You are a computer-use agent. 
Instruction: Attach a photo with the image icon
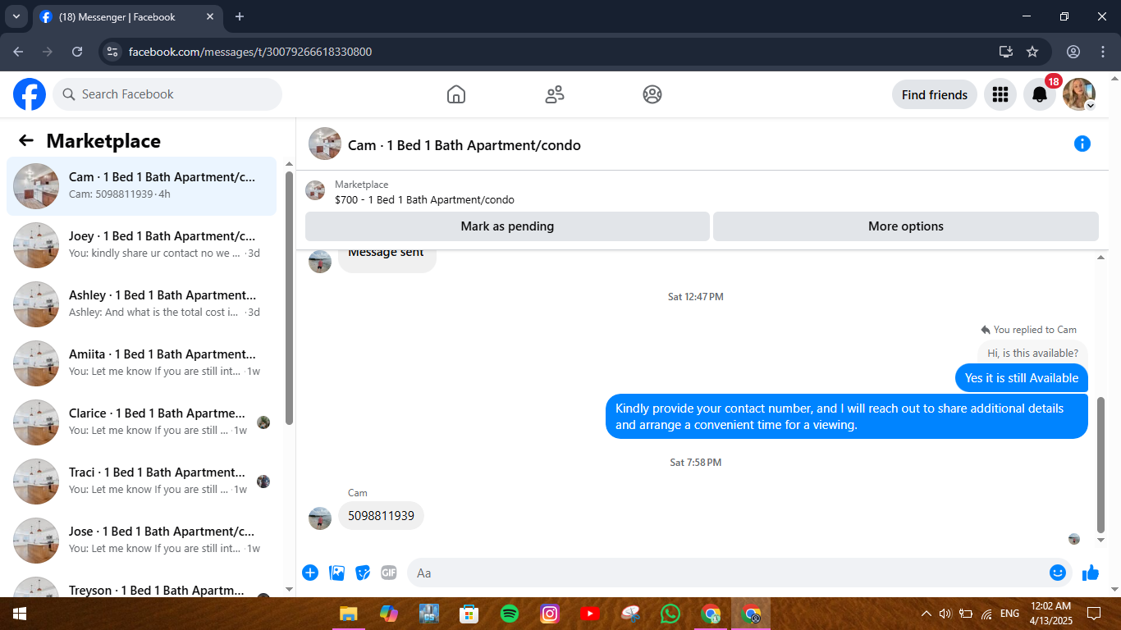[x=336, y=573]
